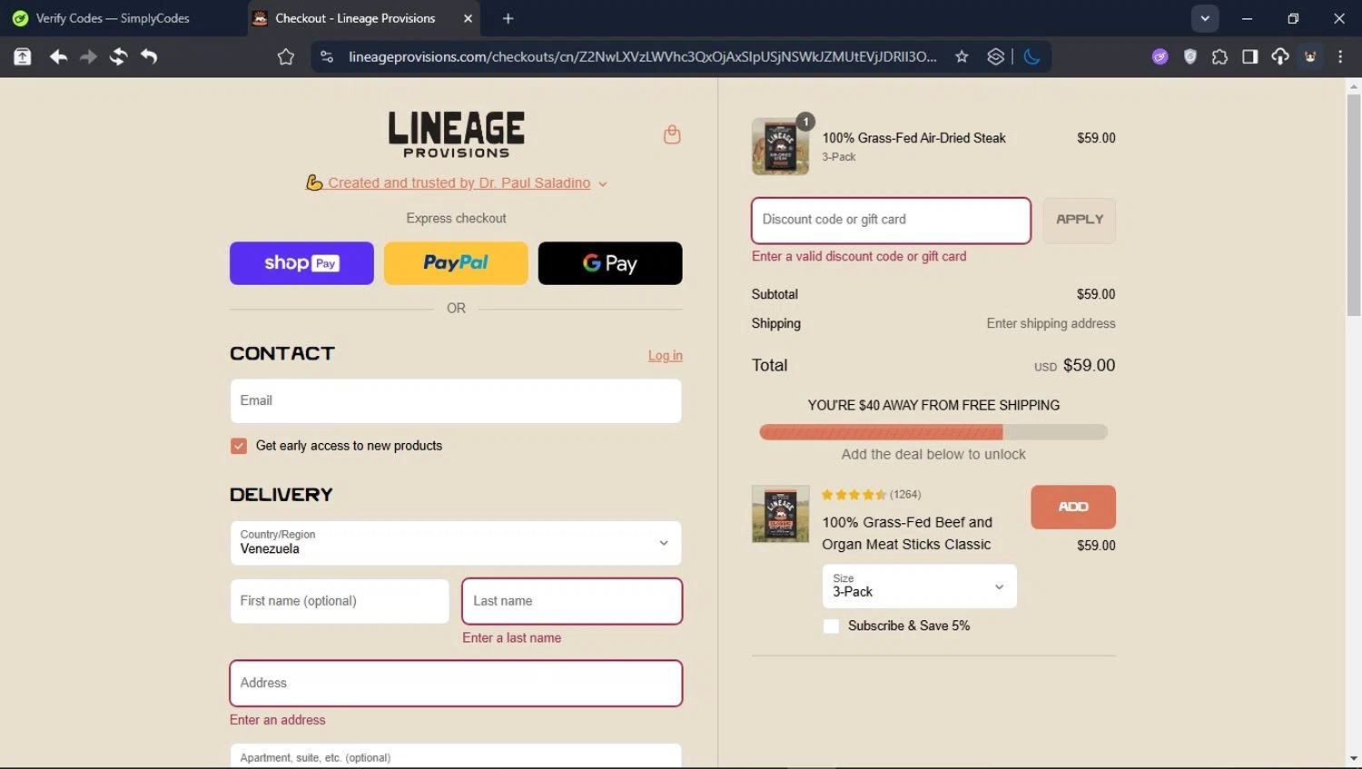
Task: Pay with the PayPal button
Action: click(x=456, y=263)
